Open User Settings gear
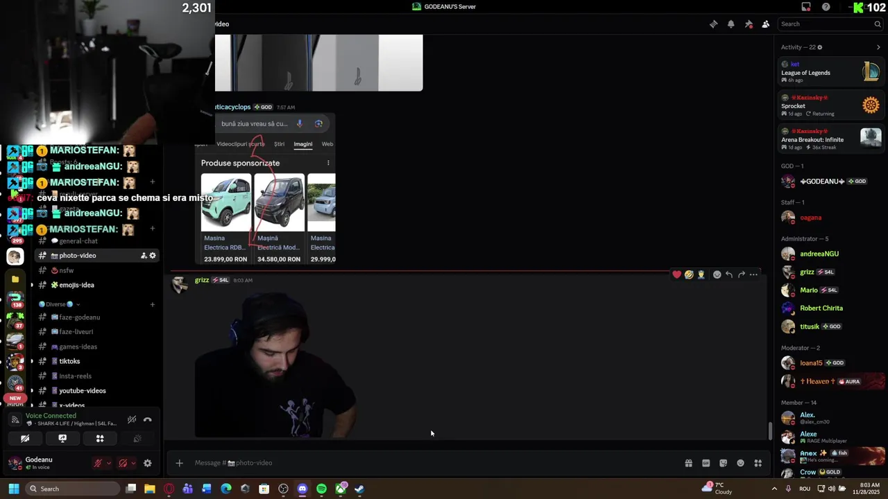The height and width of the screenshot is (499, 888). click(x=147, y=463)
